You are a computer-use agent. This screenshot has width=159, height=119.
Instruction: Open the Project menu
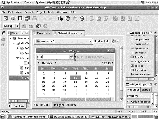pyautogui.click(x=41, y=12)
